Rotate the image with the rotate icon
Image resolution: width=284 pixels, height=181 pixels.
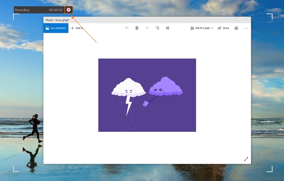157,28
